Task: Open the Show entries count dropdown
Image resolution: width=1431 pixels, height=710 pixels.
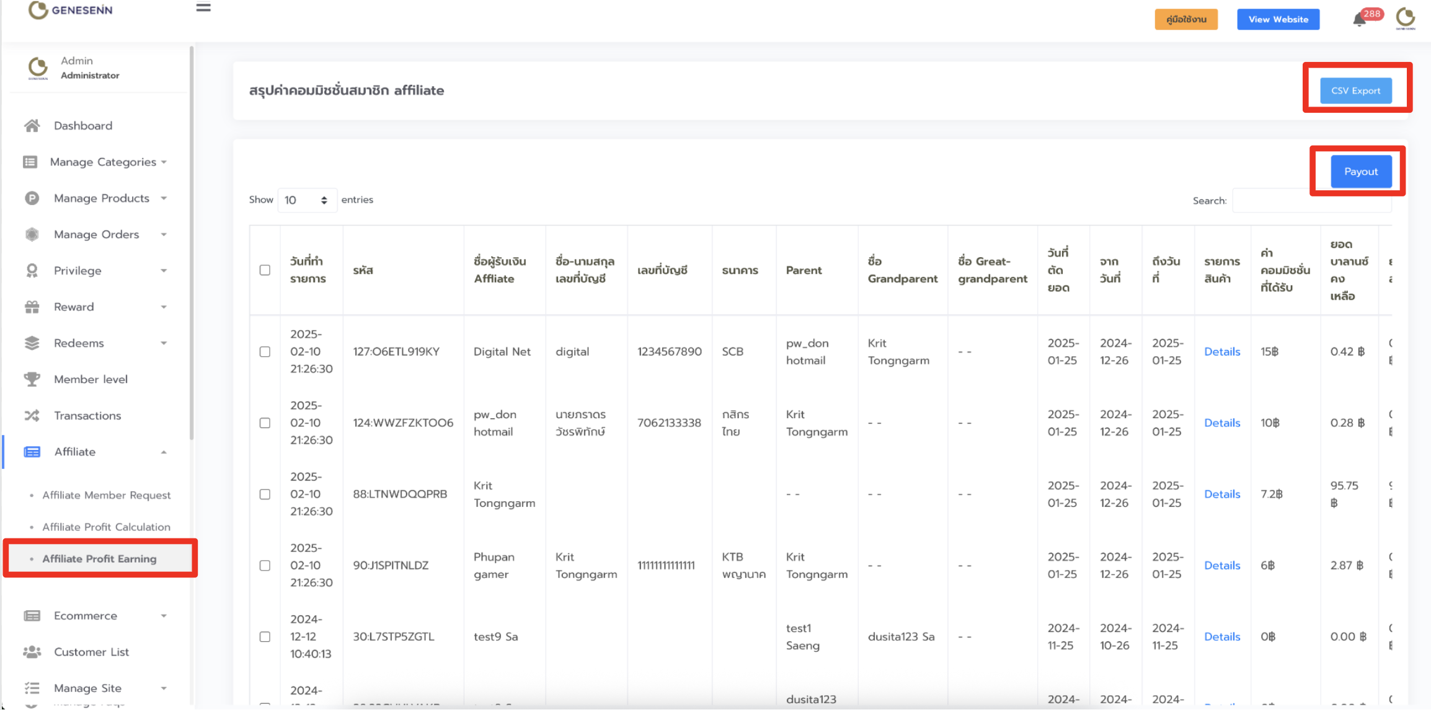Action: (x=306, y=200)
